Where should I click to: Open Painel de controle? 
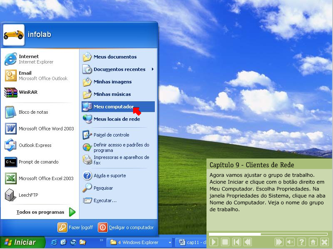(111, 135)
